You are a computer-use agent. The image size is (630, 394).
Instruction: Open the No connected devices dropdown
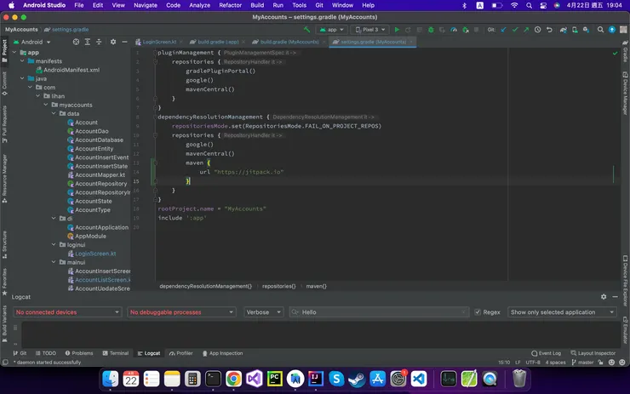click(x=67, y=312)
